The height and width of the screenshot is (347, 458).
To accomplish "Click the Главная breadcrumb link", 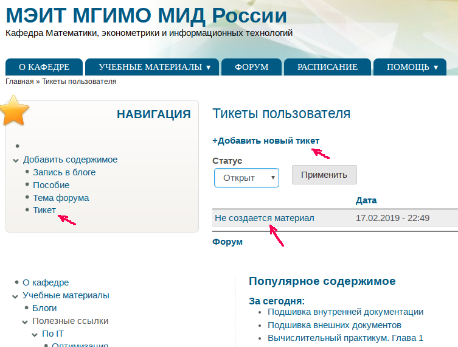I will pos(19,82).
